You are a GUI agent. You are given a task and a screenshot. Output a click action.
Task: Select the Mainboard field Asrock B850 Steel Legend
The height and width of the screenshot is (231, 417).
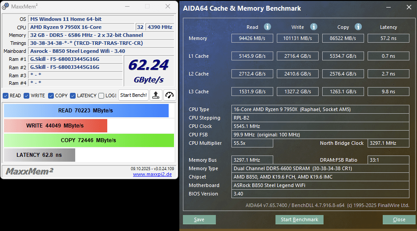(x=101, y=51)
